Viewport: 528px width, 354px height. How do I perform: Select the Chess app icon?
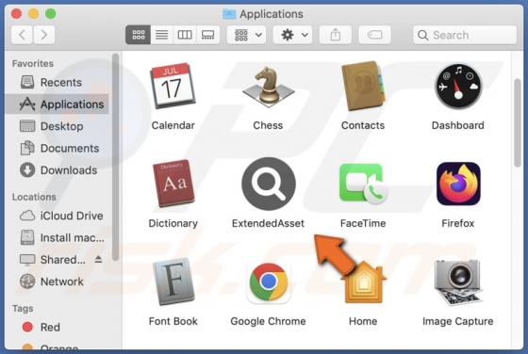pyautogui.click(x=268, y=87)
